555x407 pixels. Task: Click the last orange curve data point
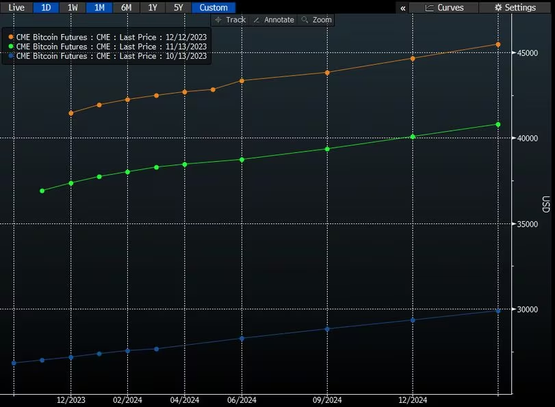coord(498,44)
